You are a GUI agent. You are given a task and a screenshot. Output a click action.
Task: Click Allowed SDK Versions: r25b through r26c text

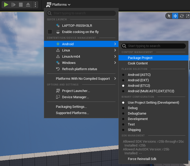click(x=153, y=141)
